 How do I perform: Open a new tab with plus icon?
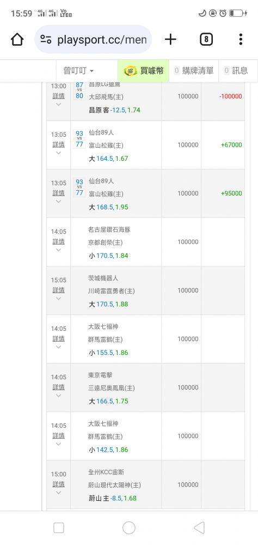click(x=170, y=39)
